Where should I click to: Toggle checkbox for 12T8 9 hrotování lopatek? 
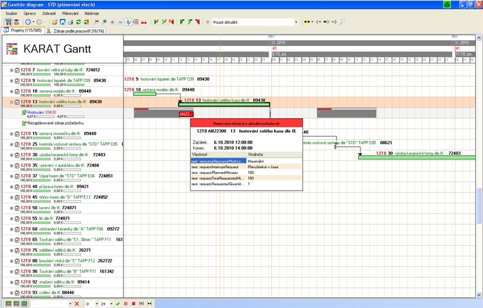[x=17, y=81]
